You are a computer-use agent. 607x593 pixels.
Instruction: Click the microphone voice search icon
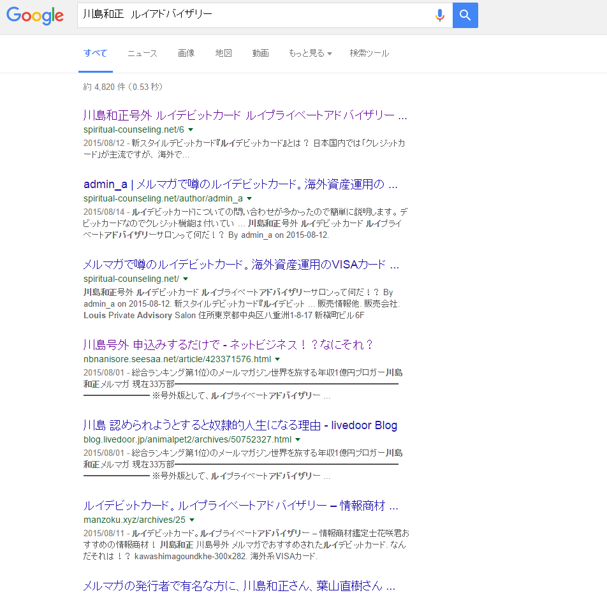click(439, 15)
